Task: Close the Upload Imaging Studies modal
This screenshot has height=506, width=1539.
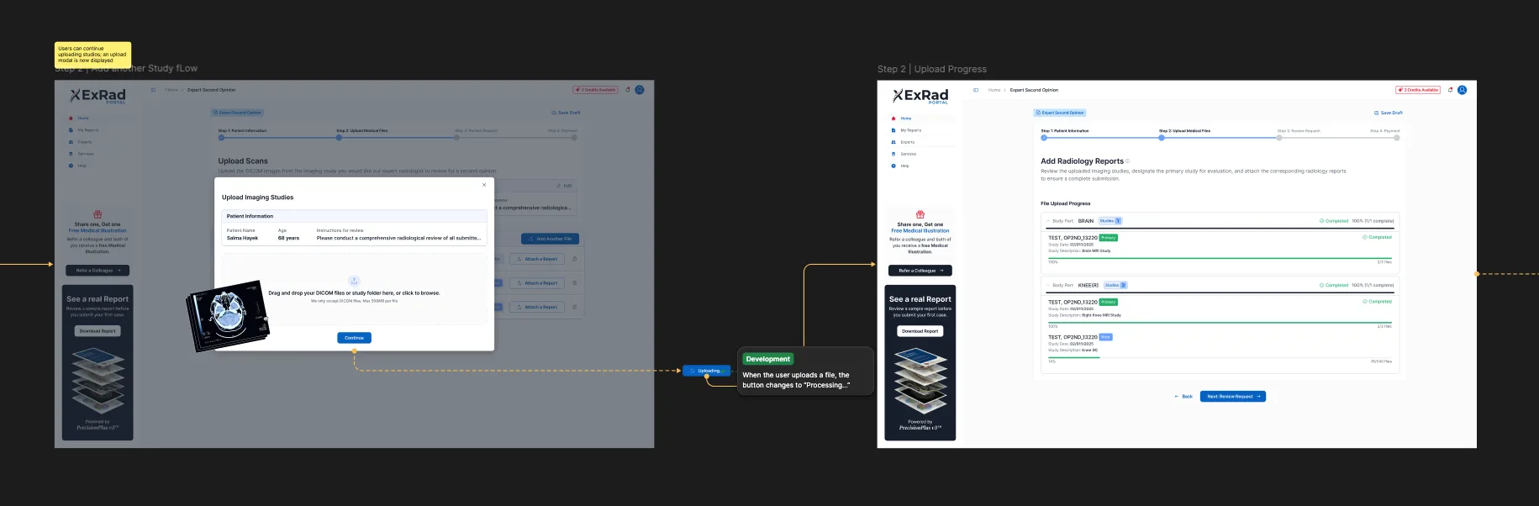Action: [x=484, y=185]
